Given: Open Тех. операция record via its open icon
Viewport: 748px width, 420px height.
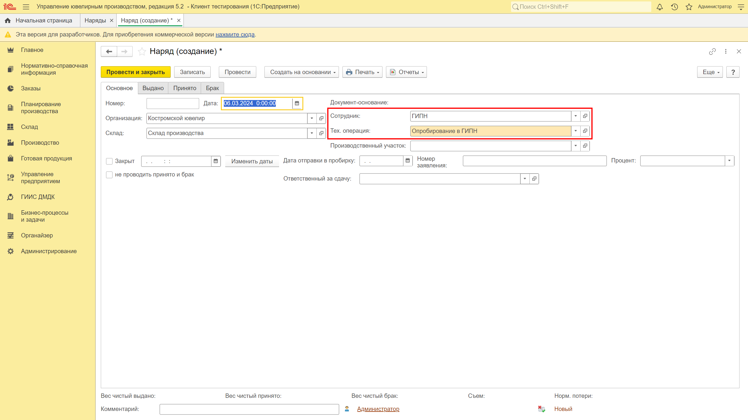Looking at the screenshot, I should pos(585,131).
